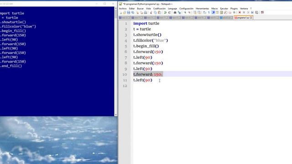Open the Codificación menu
This screenshot has height=164, width=292.
coord(159,9)
